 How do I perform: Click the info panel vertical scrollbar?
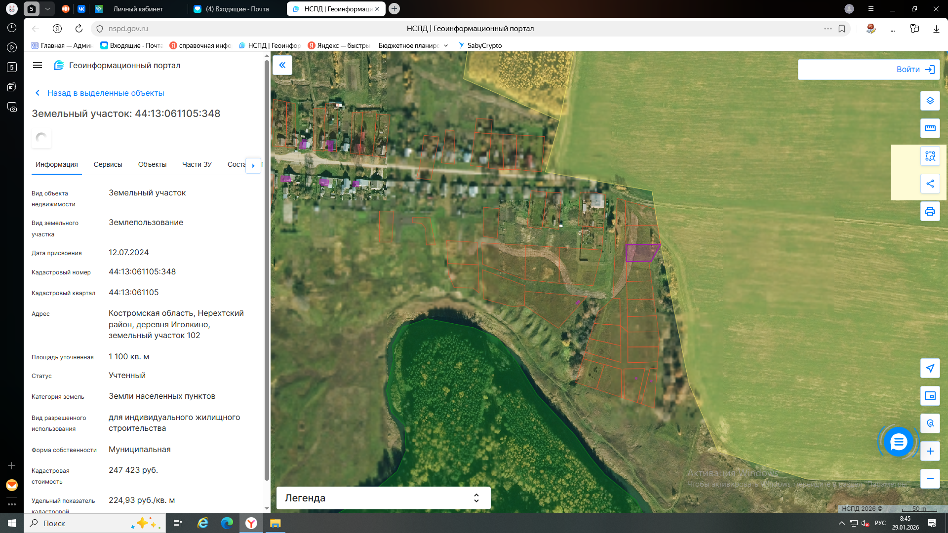point(267,270)
